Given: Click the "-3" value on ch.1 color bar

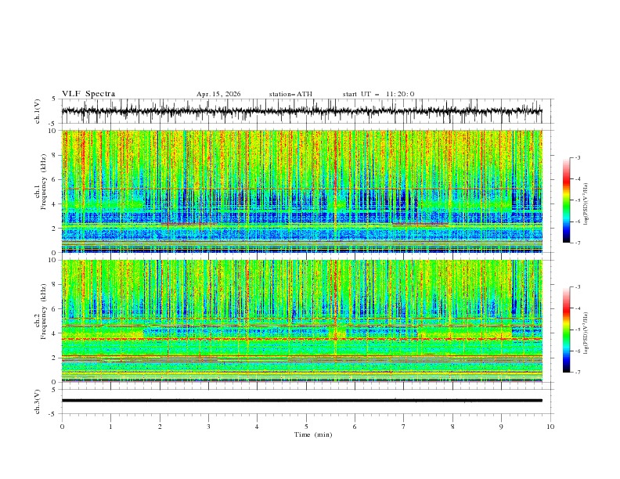Looking at the screenshot, I should [577, 157].
